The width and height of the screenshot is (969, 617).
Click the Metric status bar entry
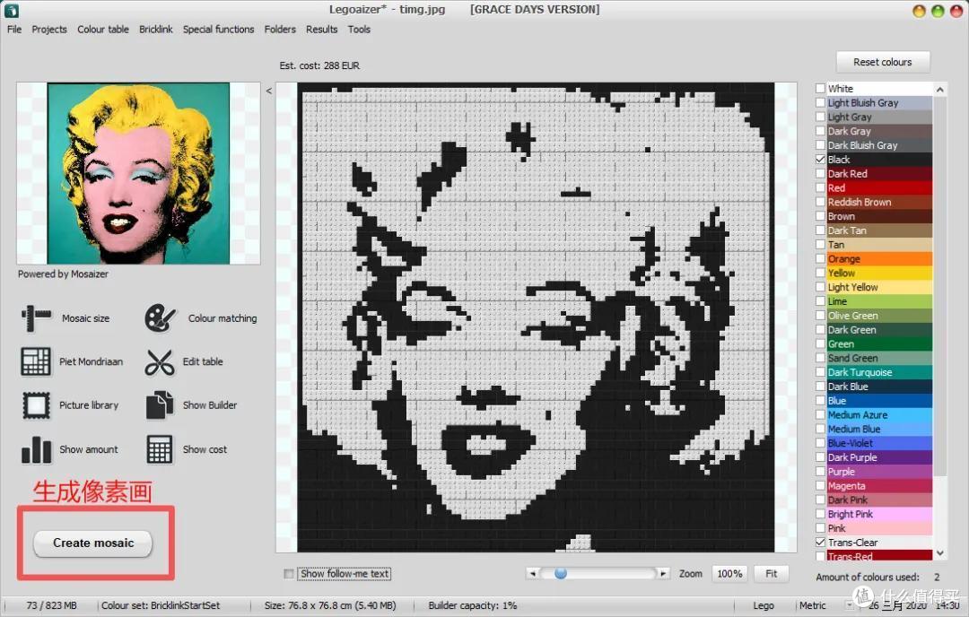[813, 605]
